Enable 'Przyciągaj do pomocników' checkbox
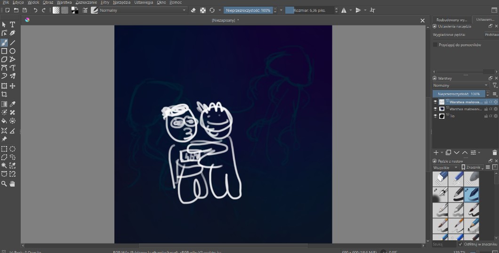The width and height of the screenshot is (499, 253). pyautogui.click(x=435, y=45)
